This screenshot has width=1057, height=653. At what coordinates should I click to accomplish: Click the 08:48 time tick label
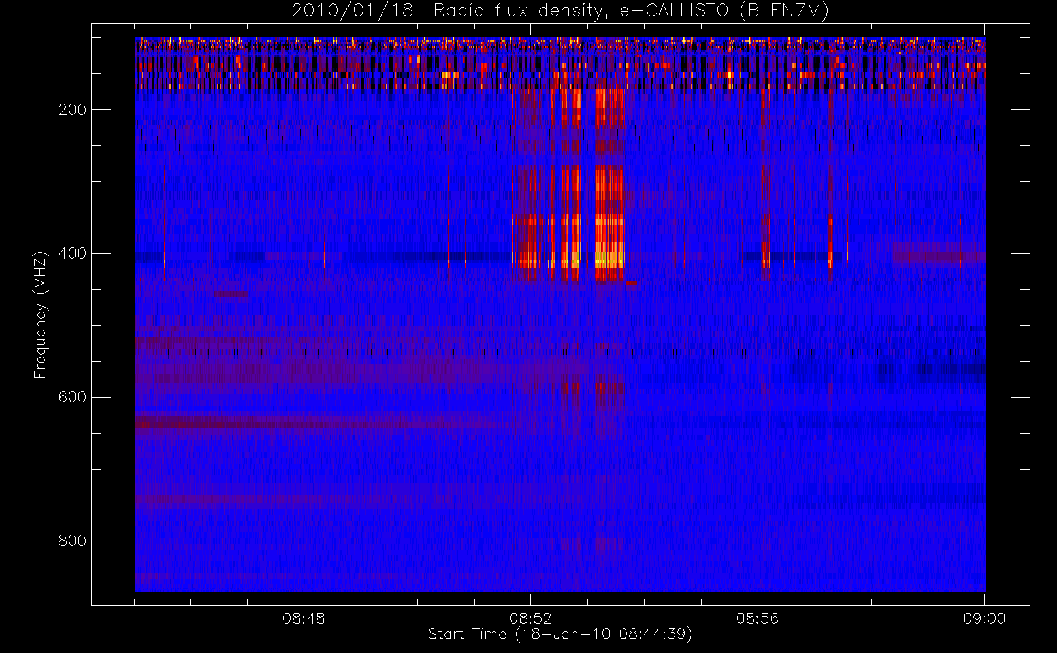pos(304,618)
